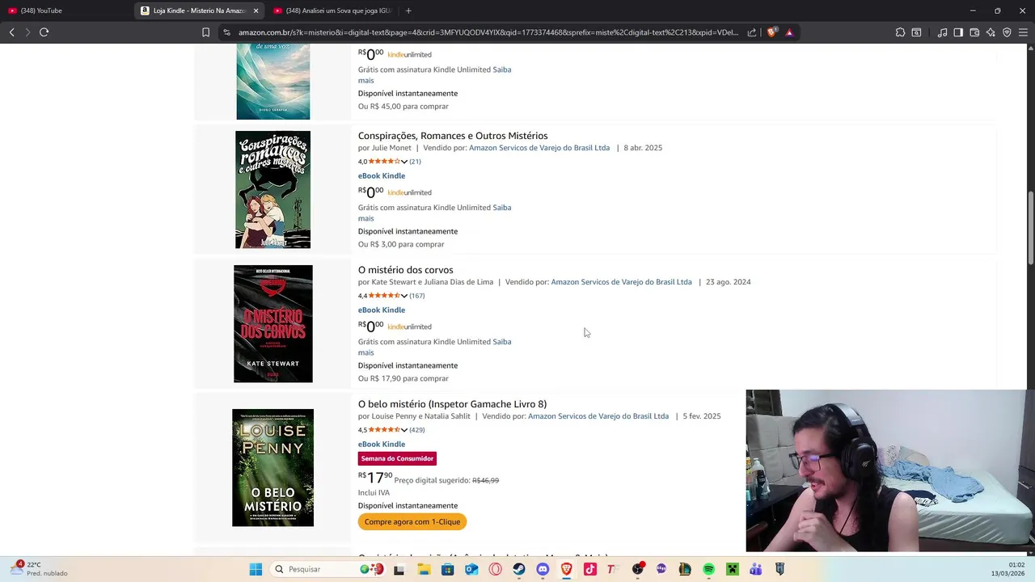
Task: Click eBook Kindle under Conspirações, Romances
Action: 382,176
